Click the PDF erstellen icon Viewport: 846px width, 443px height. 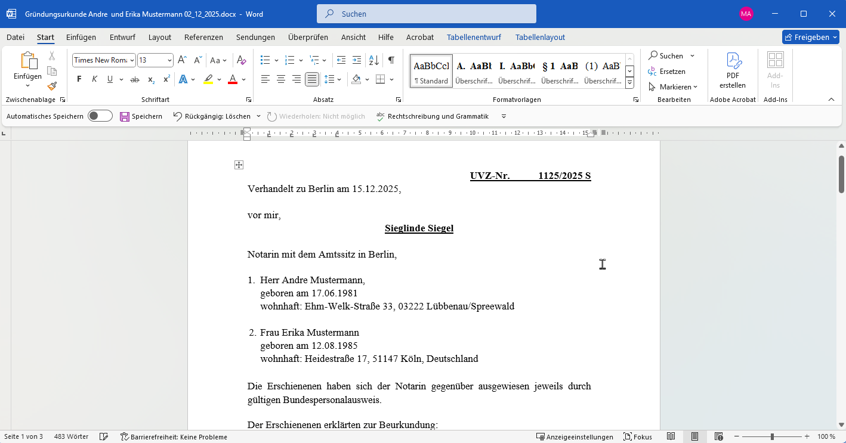coord(732,70)
